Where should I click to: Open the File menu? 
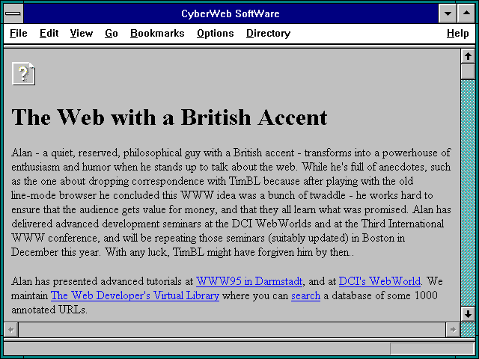18,33
